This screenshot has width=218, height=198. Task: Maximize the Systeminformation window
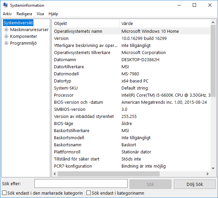[194, 5]
